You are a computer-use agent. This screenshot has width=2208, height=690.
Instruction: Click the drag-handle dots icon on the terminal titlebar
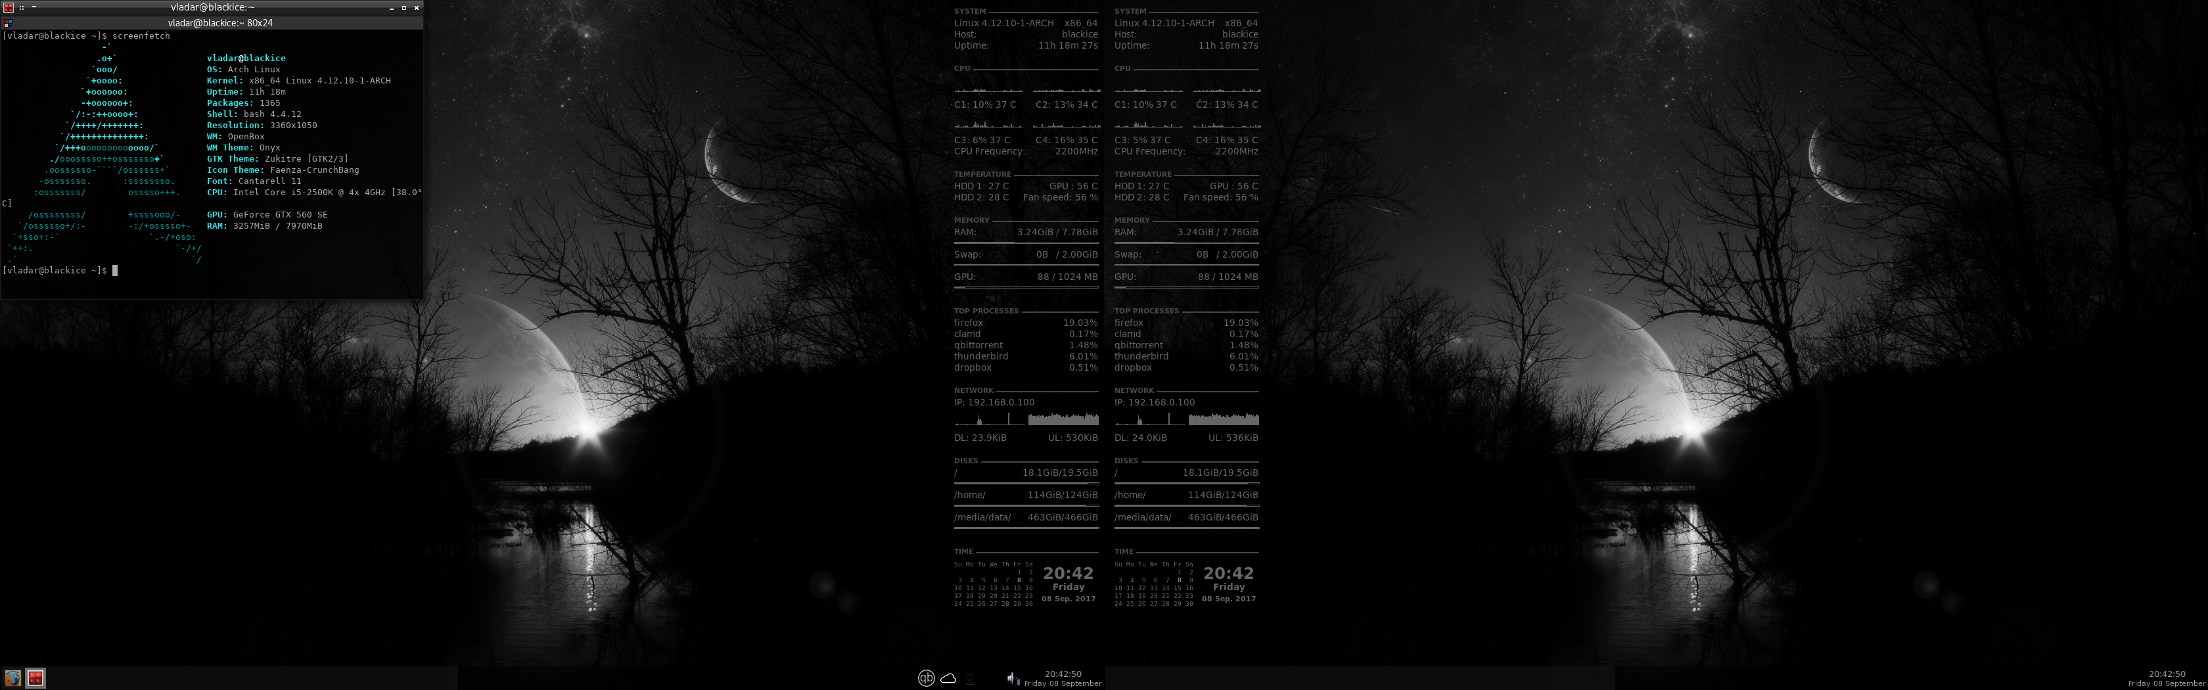pos(22,8)
